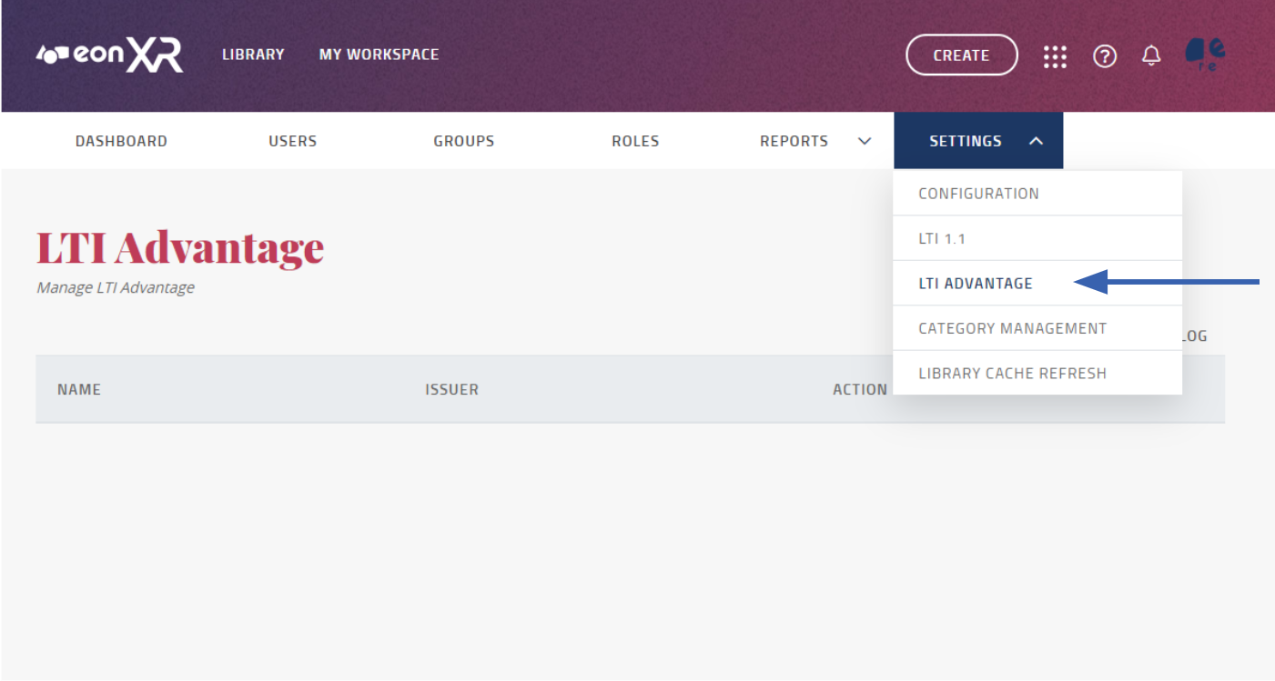Switch to the DASHBOARD tab
Screen dimensions: 1275x681
[121, 141]
